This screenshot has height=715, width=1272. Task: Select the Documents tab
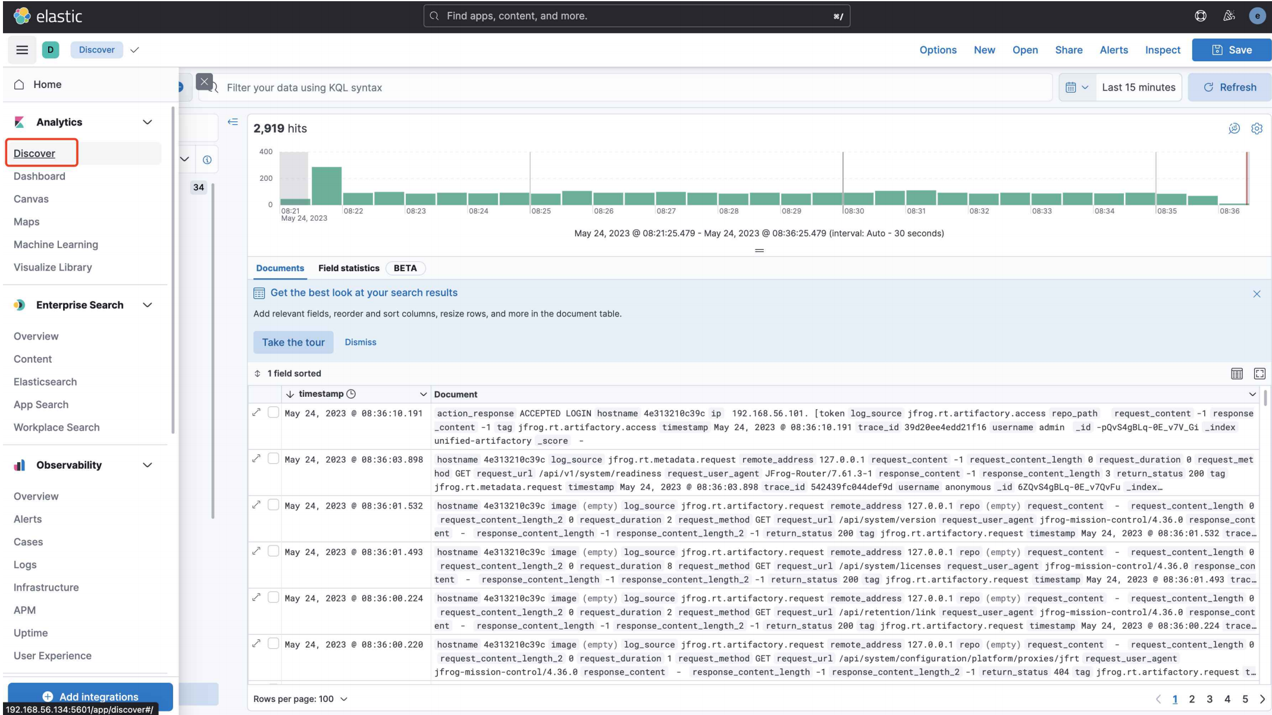(x=280, y=268)
